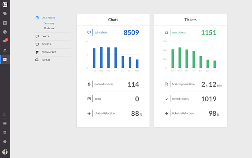Open the Agents people icon in the sidebar
The image size is (252, 158).
(5, 50)
